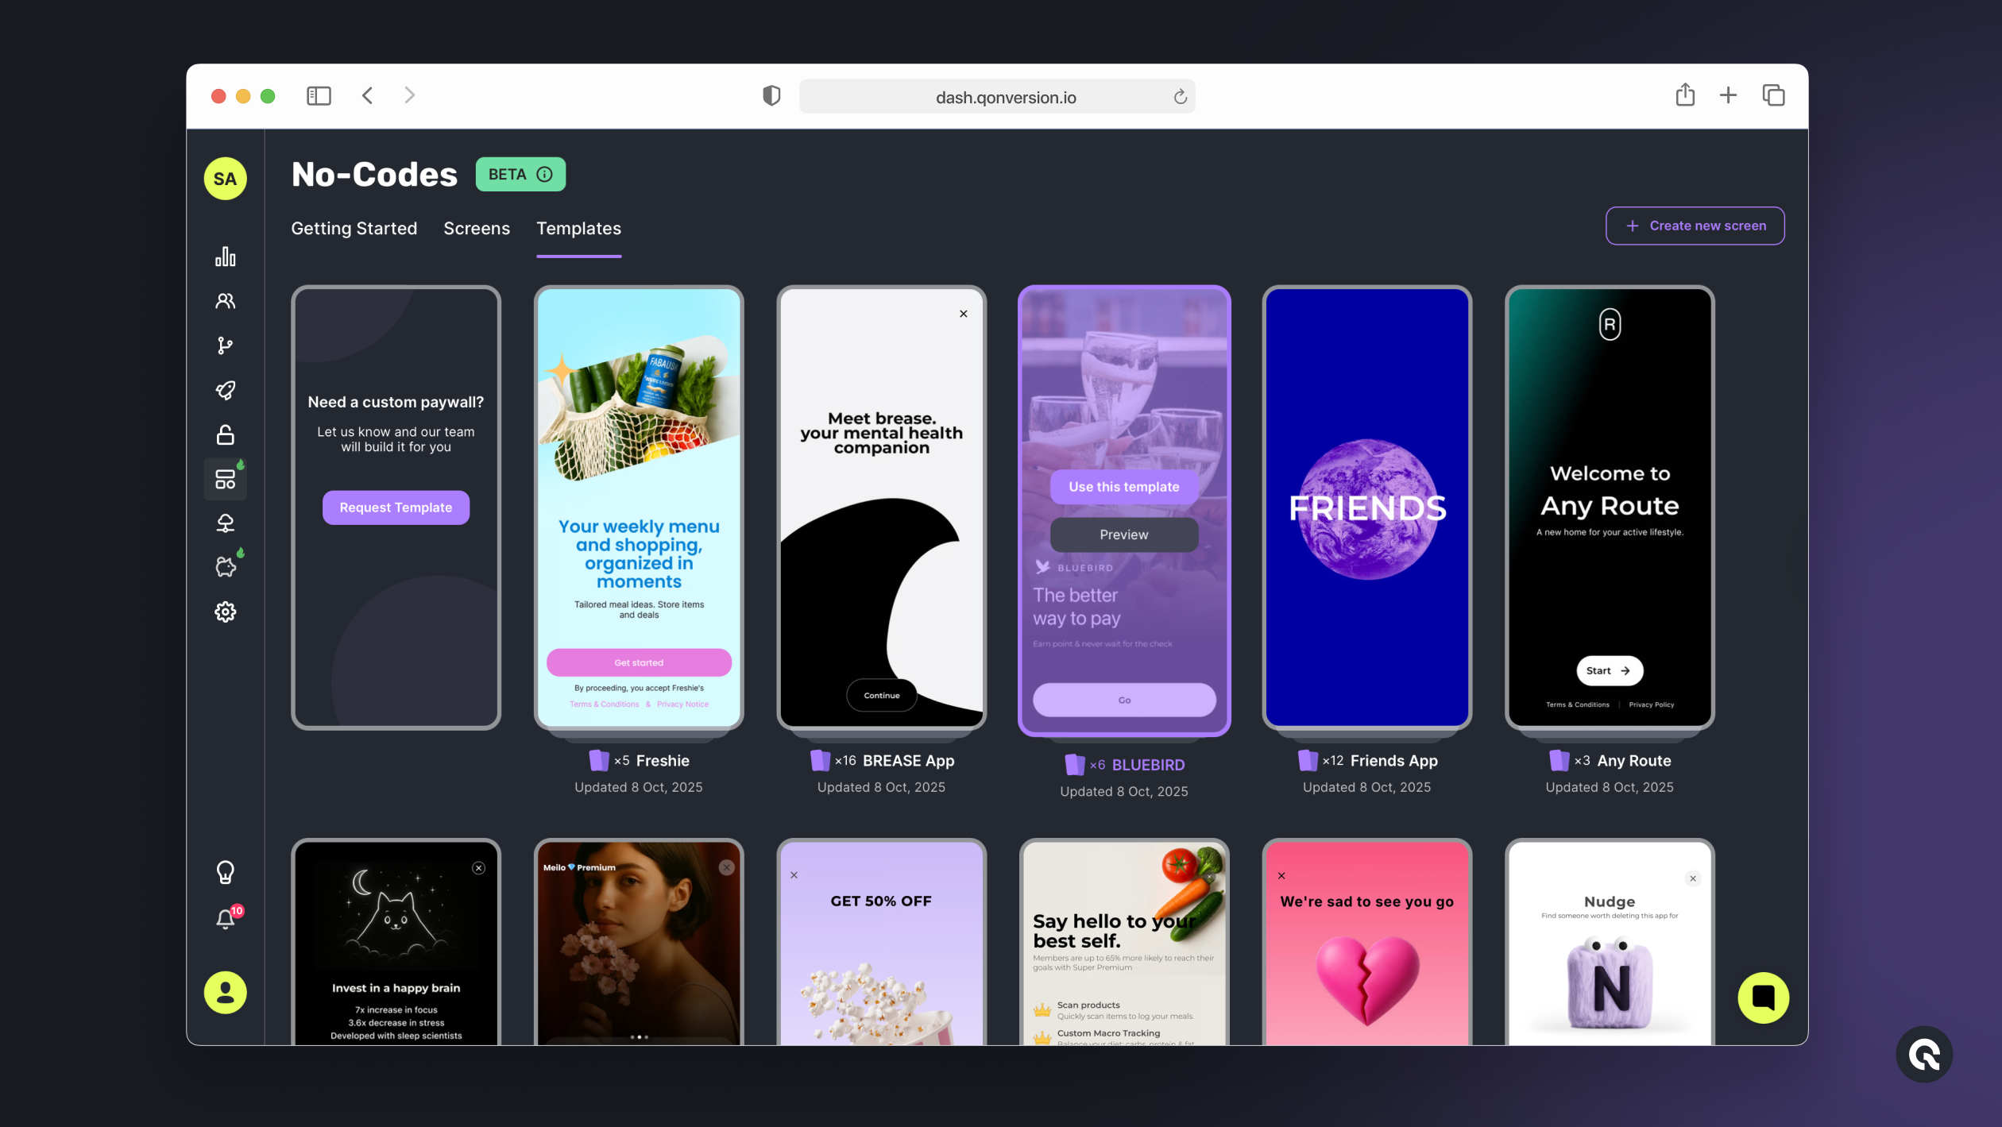Click the lightbulb ideas icon
Image resolution: width=2002 pixels, height=1127 pixels.
tap(225, 872)
